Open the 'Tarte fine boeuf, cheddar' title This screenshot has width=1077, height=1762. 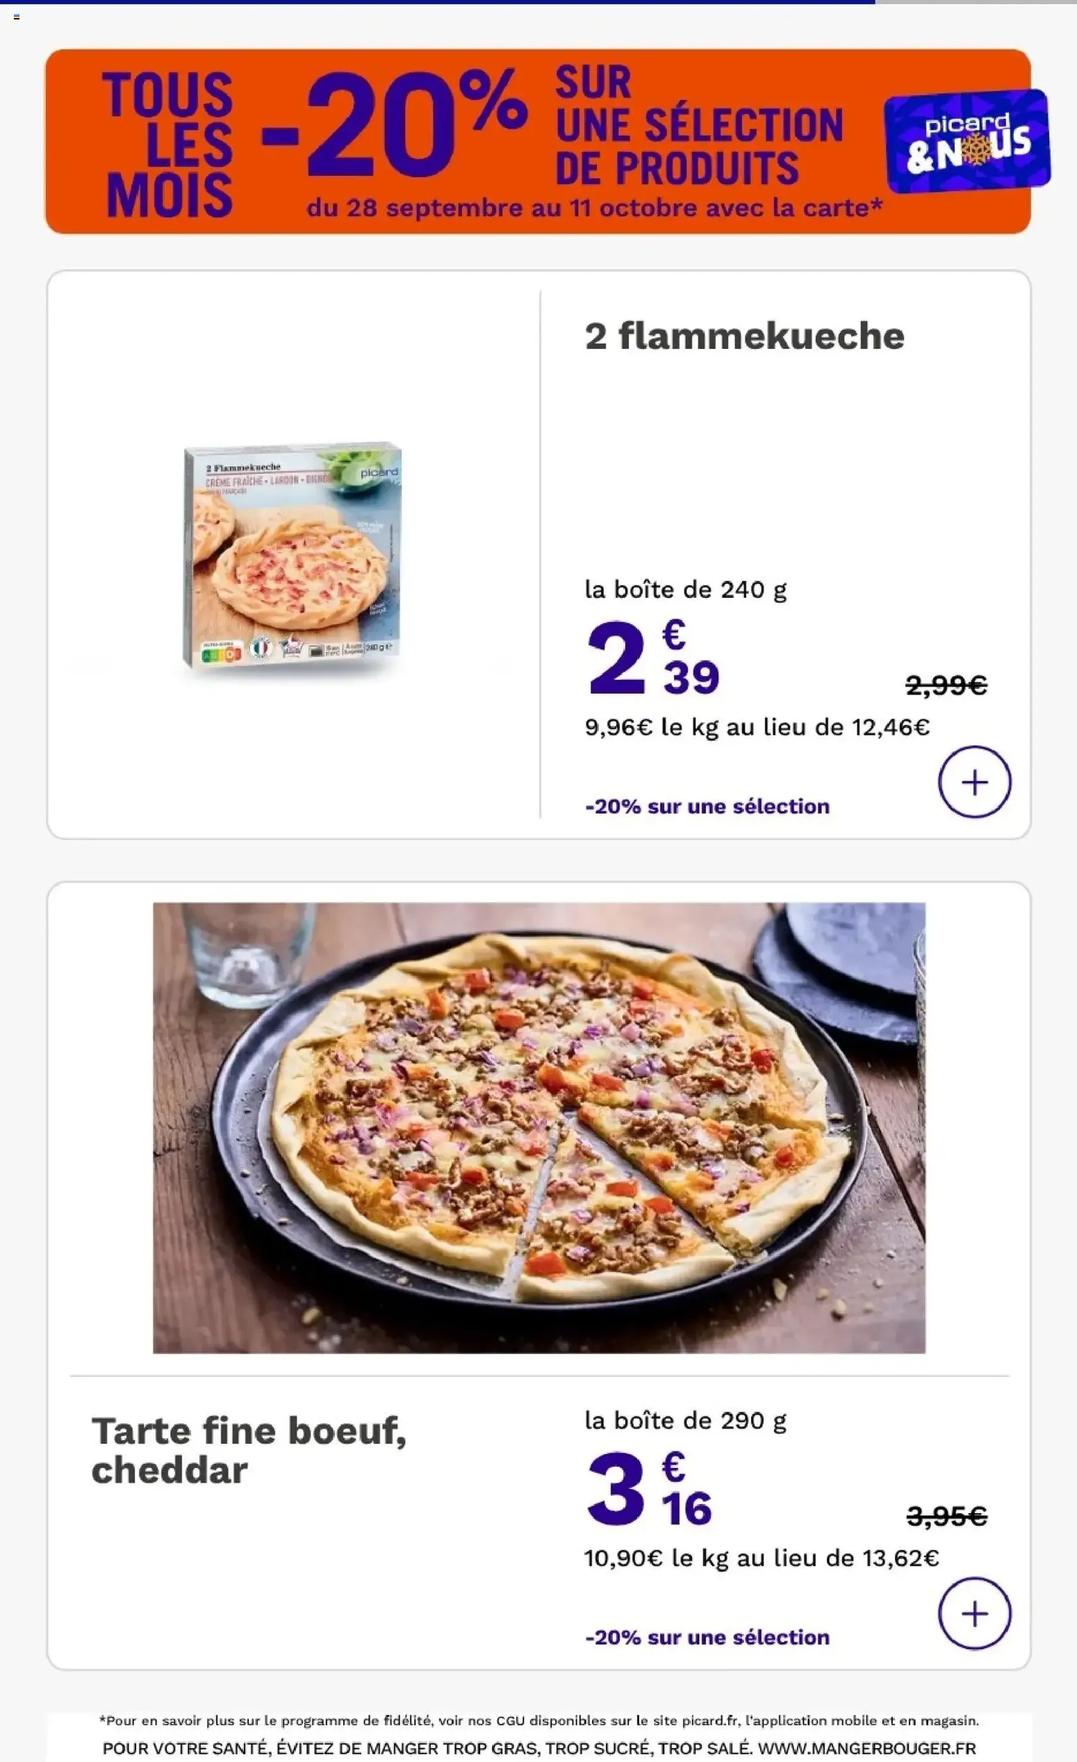click(x=249, y=1450)
